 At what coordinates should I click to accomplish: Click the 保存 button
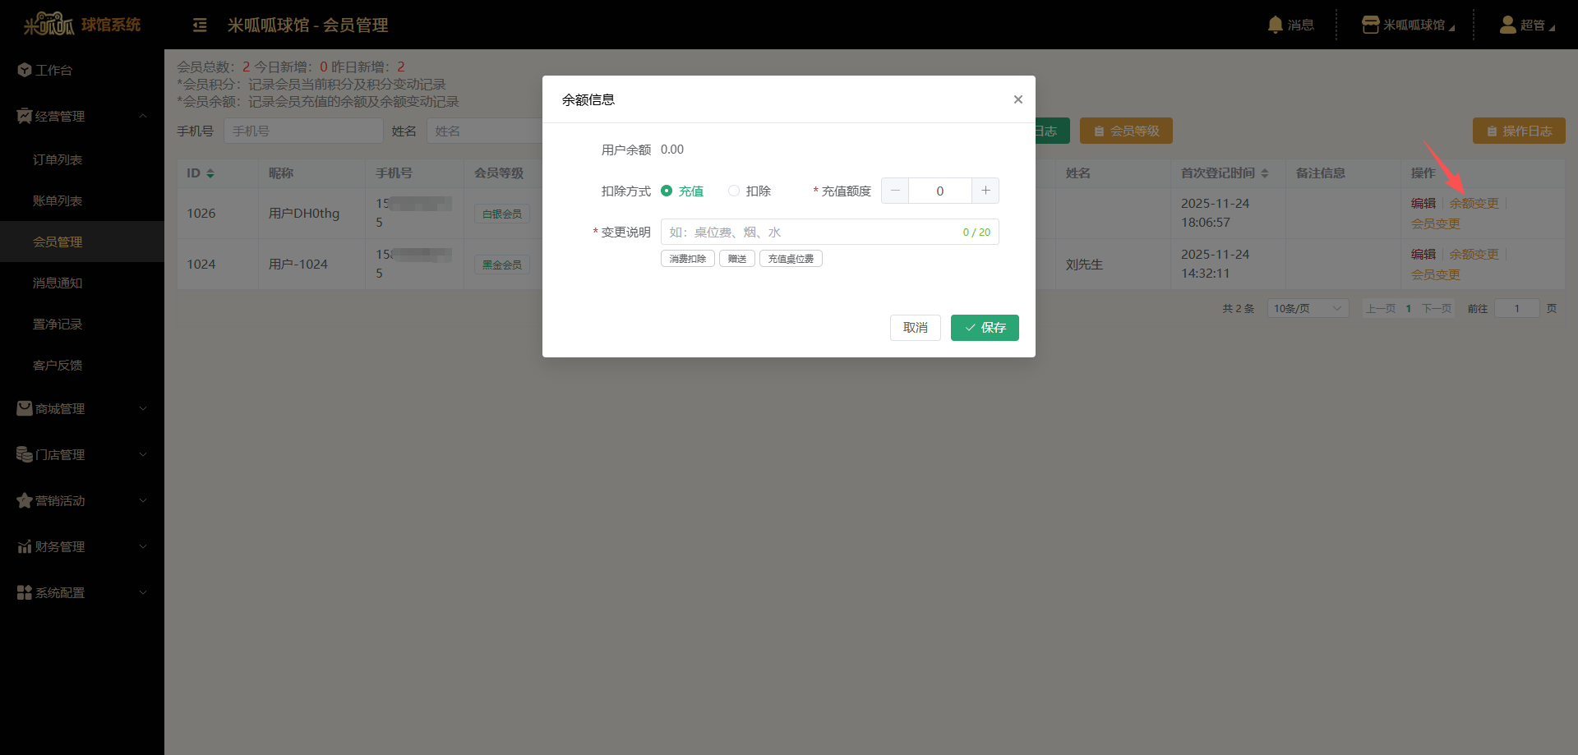coord(985,328)
